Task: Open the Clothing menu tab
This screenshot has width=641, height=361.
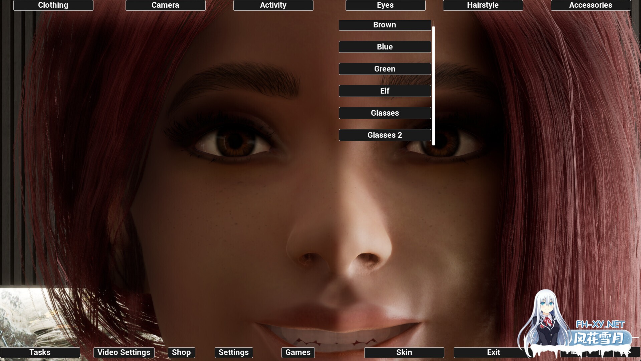Action: click(53, 5)
